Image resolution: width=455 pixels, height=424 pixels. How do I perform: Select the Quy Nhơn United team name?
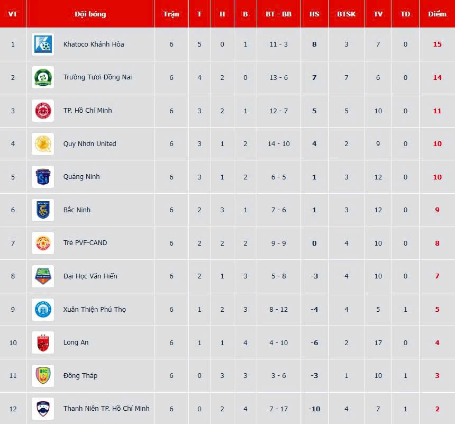(x=89, y=144)
